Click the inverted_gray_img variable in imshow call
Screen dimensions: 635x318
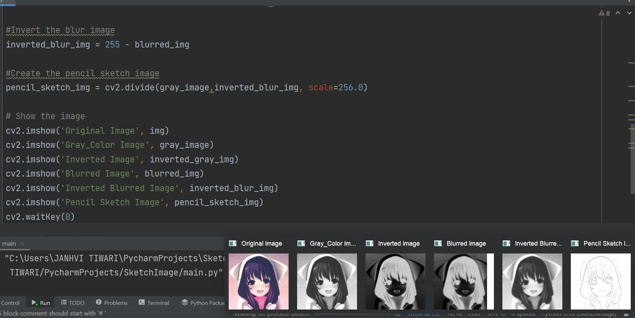[x=191, y=160]
